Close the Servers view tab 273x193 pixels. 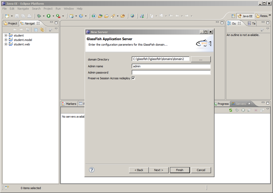(249, 104)
